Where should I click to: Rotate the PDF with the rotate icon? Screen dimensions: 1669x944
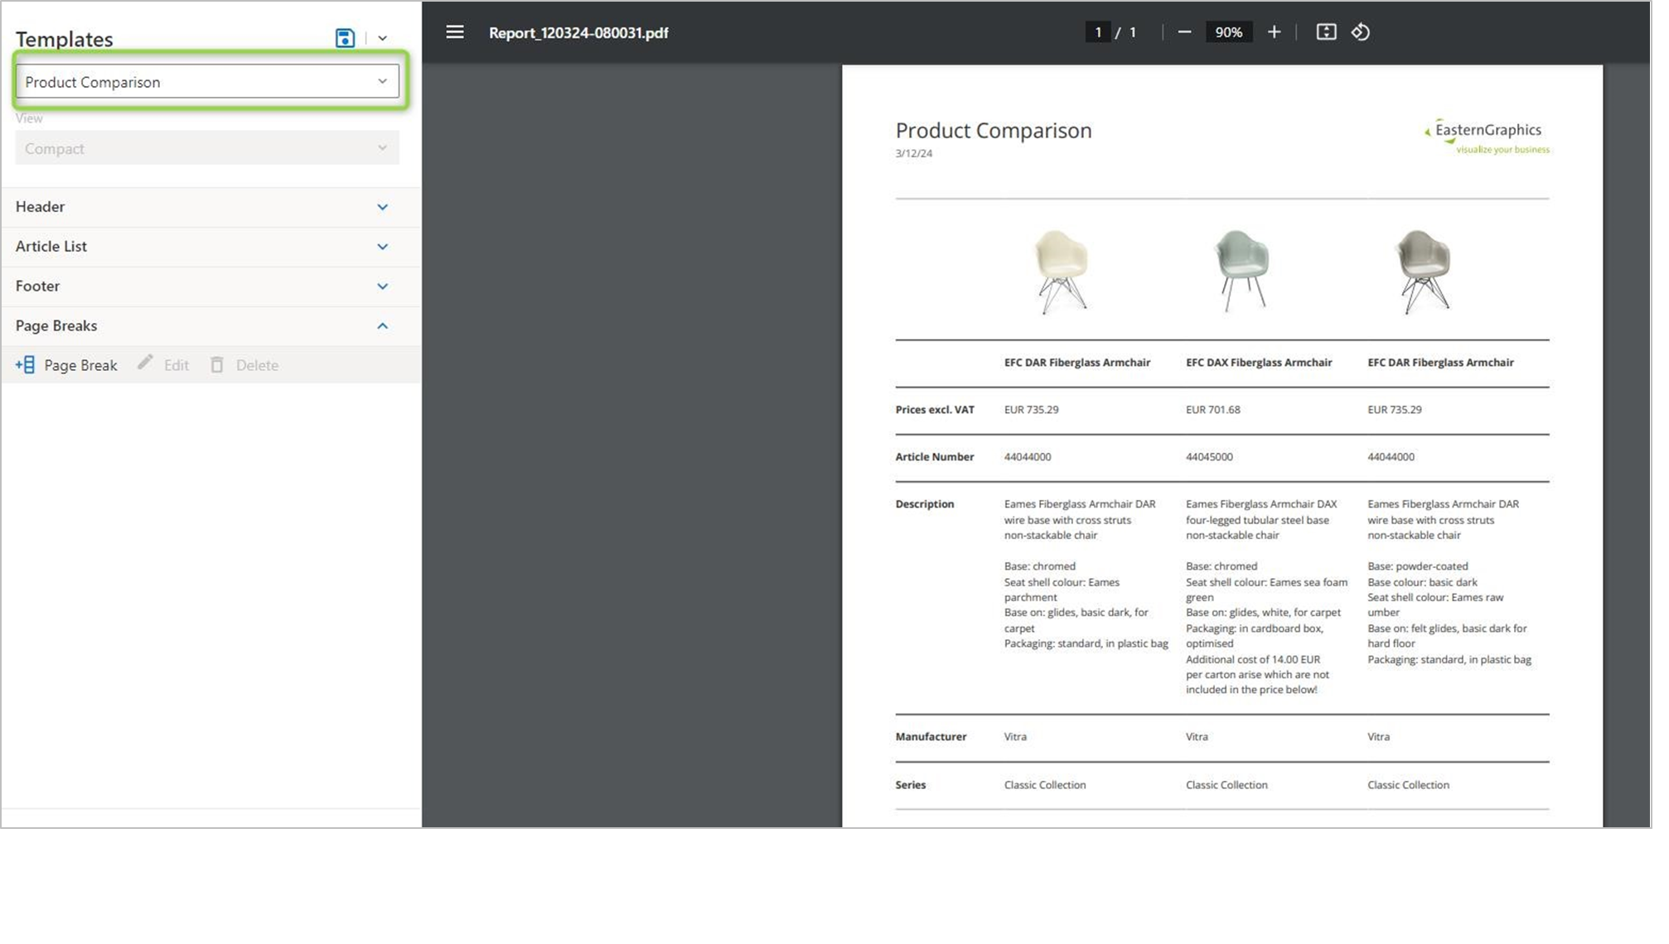(1361, 32)
